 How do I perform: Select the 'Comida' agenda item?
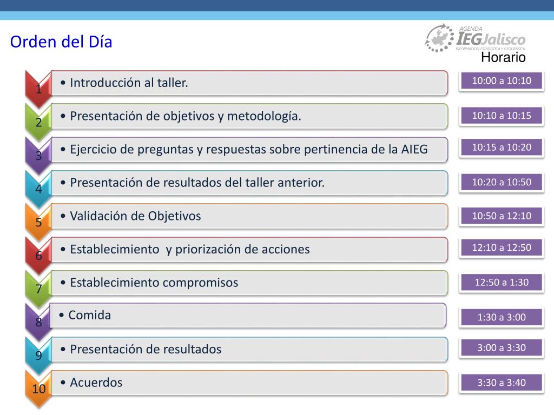pos(248,316)
